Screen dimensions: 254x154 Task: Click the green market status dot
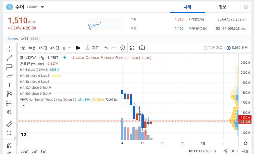click(65, 57)
